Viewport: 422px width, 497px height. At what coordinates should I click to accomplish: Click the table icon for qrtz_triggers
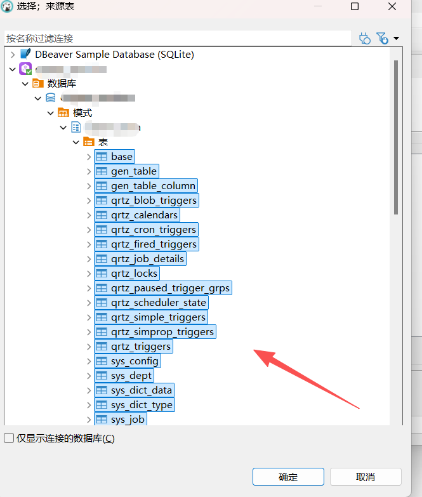pos(102,346)
